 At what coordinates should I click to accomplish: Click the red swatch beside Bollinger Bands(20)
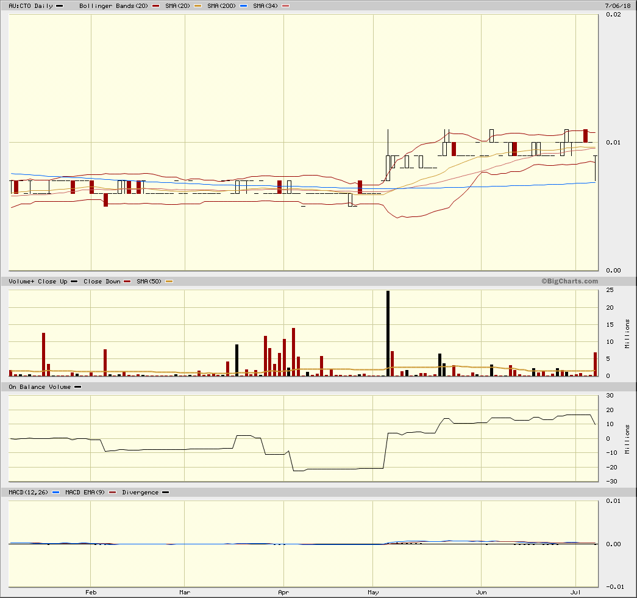155,6
